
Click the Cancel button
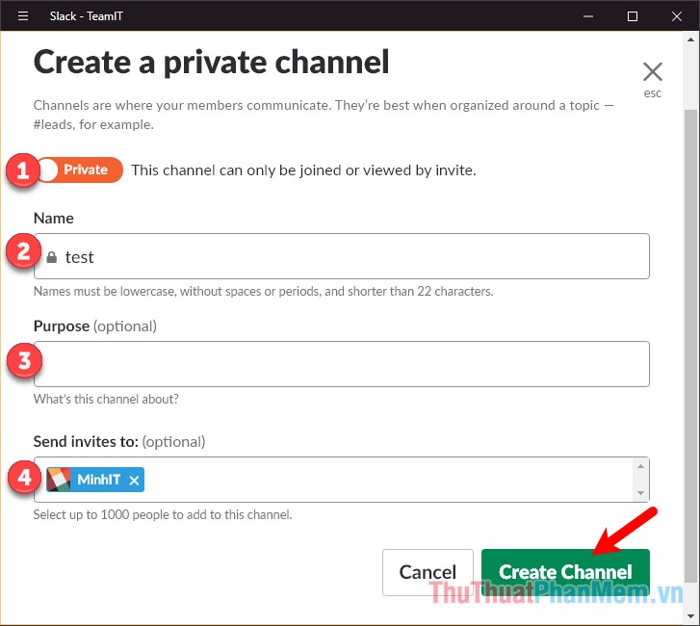click(428, 572)
